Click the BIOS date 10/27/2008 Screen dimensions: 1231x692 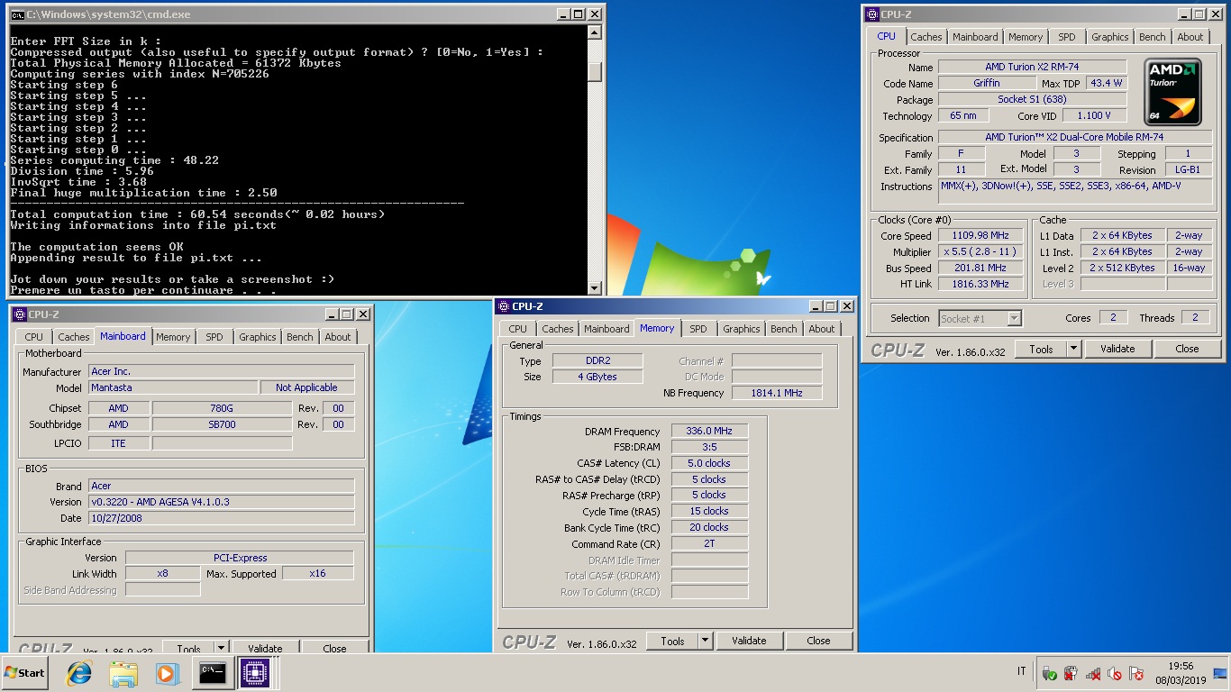[222, 518]
